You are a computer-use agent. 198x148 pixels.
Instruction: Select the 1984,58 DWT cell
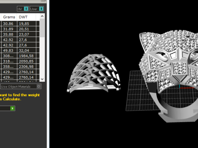click(x=26, y=56)
